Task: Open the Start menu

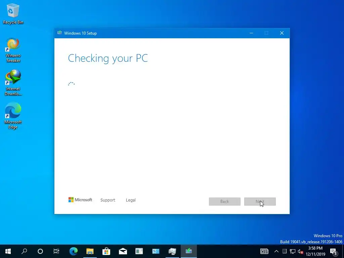Action: tap(8, 251)
